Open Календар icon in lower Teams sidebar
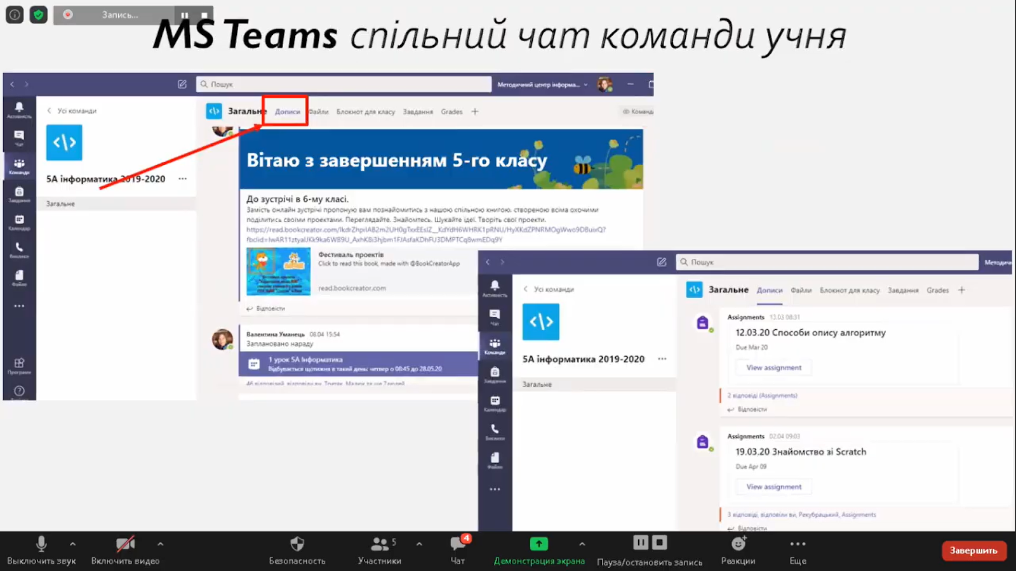 point(495,403)
